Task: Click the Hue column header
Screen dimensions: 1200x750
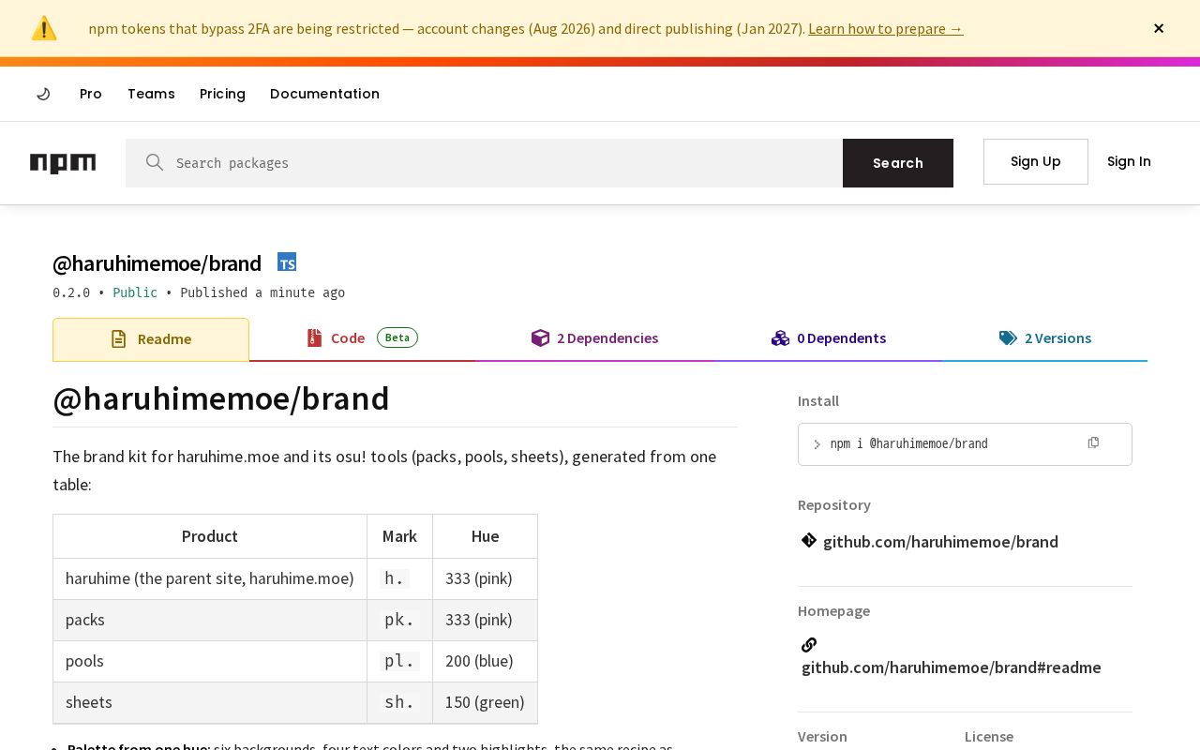Action: (x=485, y=536)
